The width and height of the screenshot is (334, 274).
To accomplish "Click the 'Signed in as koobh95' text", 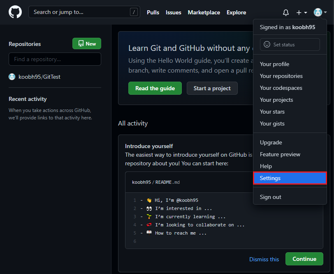I will [288, 27].
